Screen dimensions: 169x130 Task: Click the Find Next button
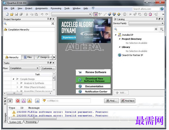coord(128,101)
